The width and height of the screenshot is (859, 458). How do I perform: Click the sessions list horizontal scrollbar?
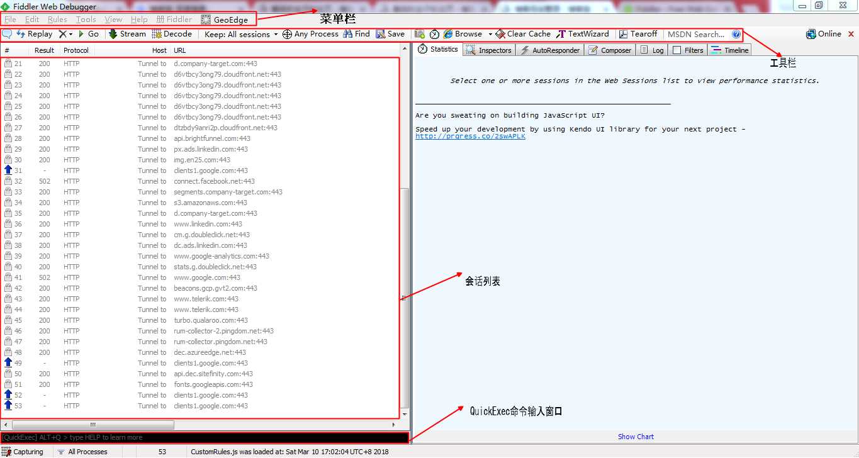click(93, 425)
